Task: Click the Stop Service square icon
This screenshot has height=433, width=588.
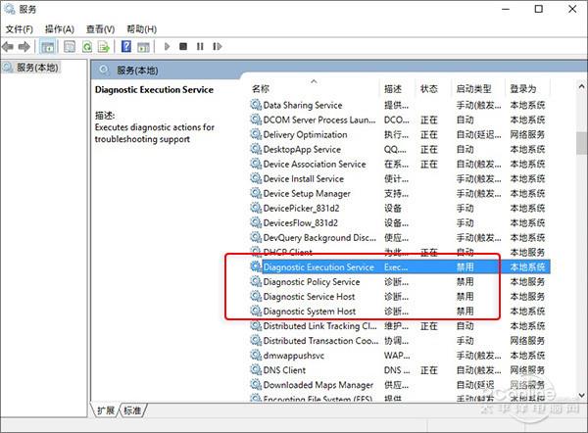Action: click(x=183, y=46)
